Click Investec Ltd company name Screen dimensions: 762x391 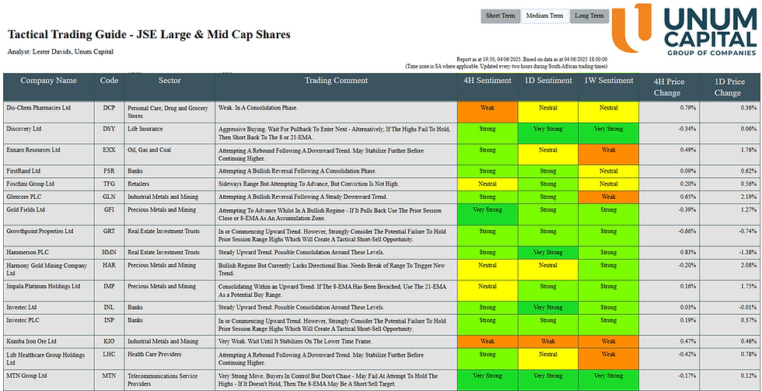(x=22, y=308)
